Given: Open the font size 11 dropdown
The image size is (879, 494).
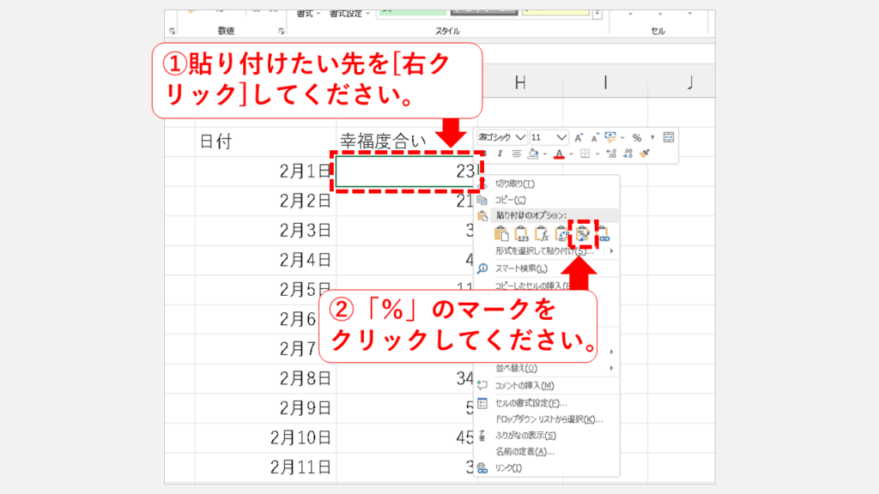Looking at the screenshot, I should (x=562, y=137).
